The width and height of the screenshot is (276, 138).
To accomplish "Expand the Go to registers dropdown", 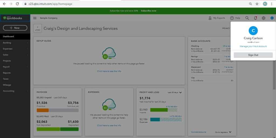I will point(223,132).
